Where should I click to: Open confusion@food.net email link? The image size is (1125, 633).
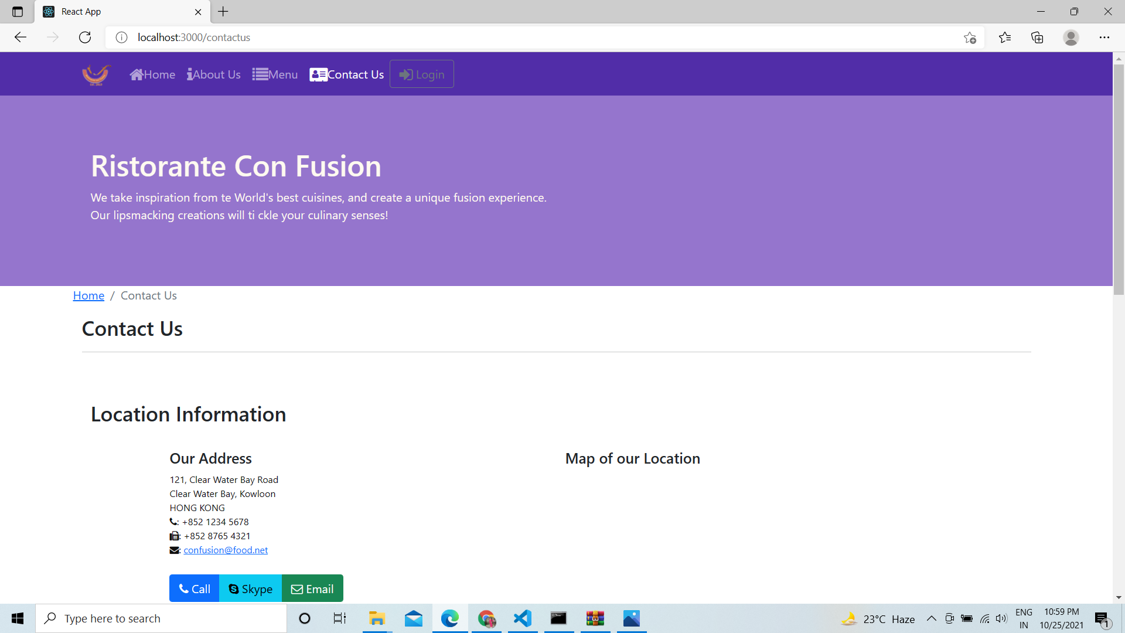pos(226,550)
